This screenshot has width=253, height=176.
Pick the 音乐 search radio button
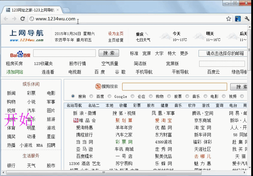click(187, 96)
